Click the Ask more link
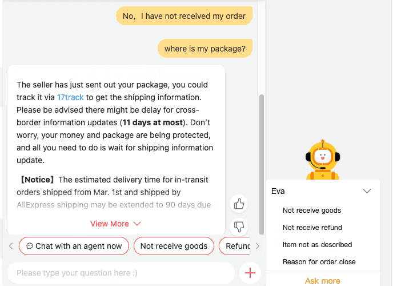The height and width of the screenshot is (286, 393). click(323, 281)
